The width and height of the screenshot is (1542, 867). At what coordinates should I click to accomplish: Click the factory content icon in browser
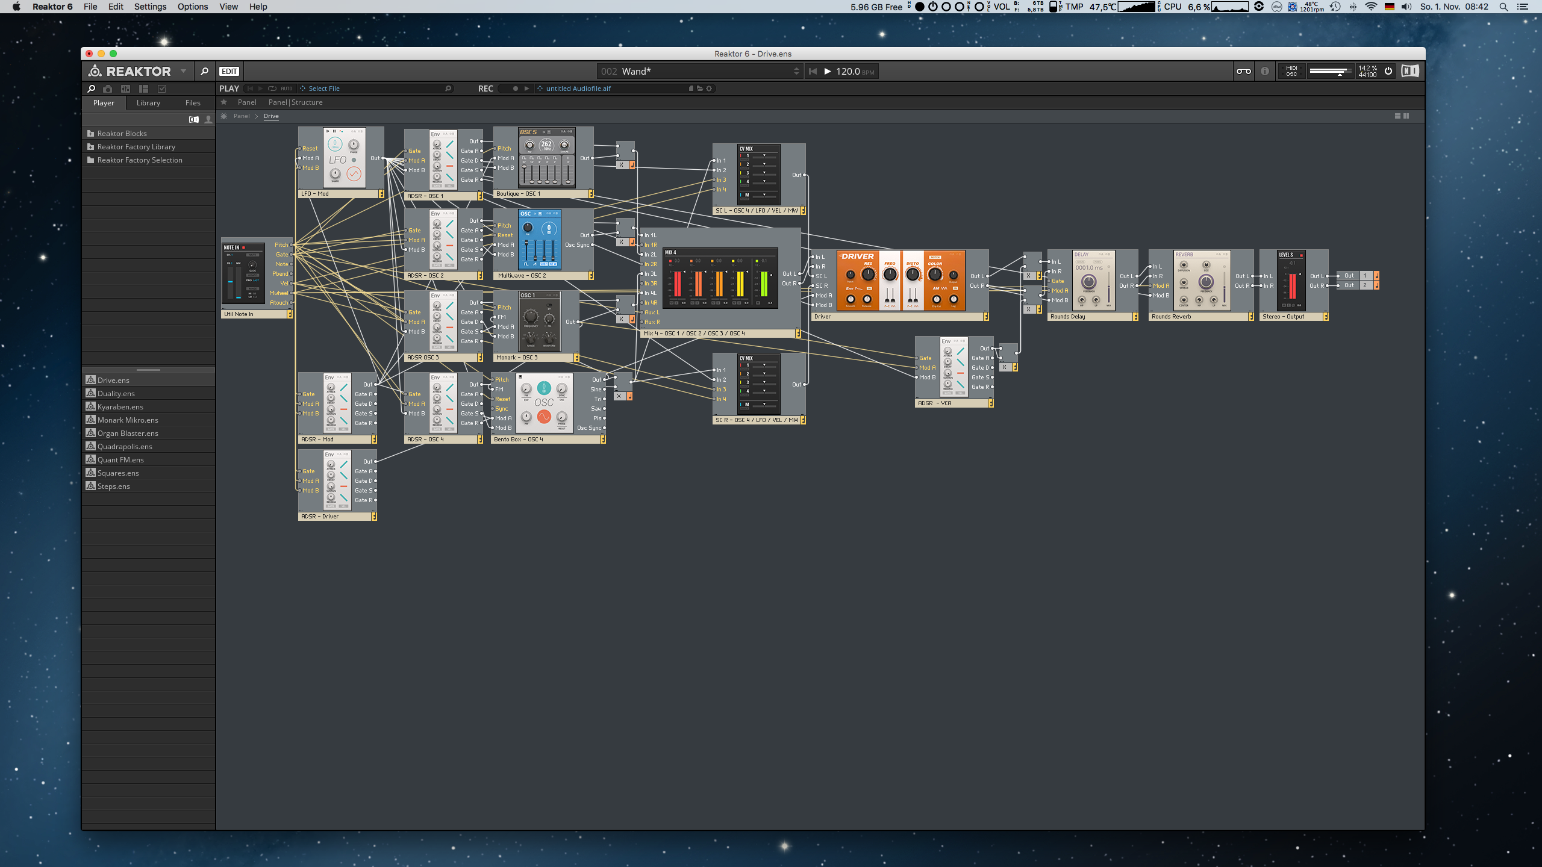[193, 119]
